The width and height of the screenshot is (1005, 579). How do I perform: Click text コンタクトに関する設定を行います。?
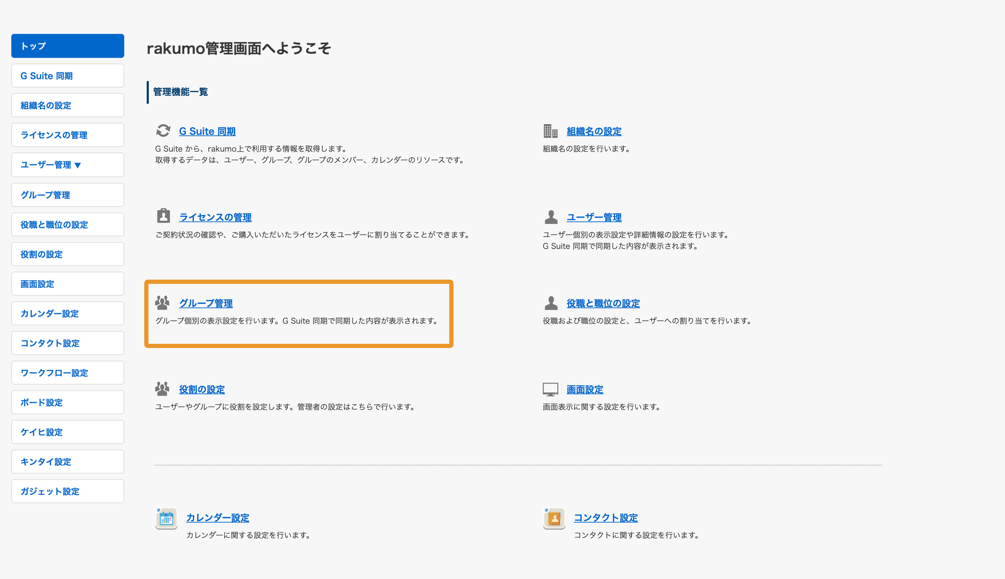click(636, 535)
